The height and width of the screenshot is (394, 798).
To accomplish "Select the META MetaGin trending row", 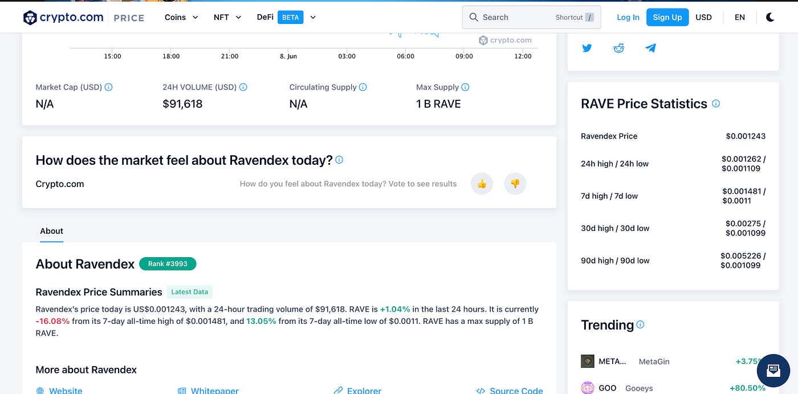I will pyautogui.click(x=673, y=361).
